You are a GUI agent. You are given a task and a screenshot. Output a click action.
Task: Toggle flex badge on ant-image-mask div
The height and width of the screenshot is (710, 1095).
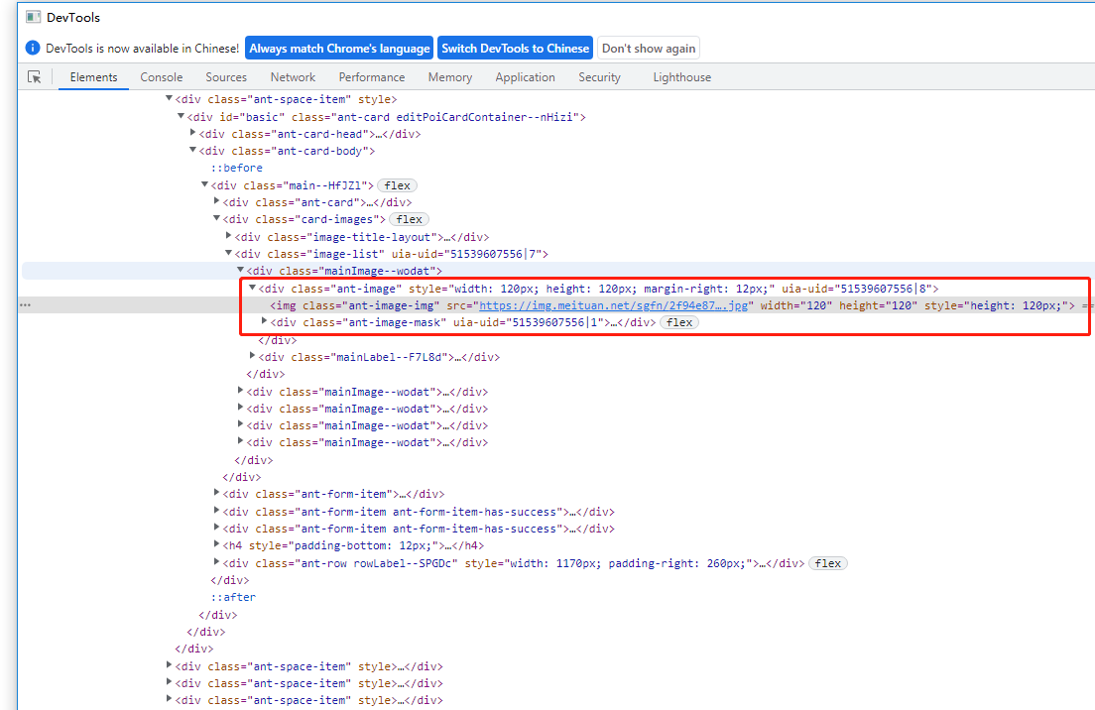click(679, 322)
